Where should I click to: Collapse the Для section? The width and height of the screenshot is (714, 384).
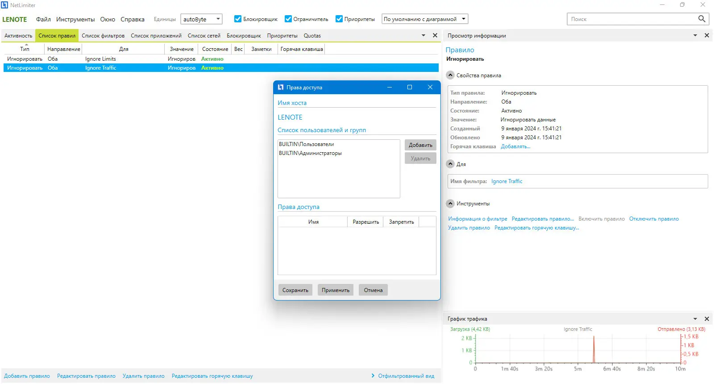pos(450,164)
